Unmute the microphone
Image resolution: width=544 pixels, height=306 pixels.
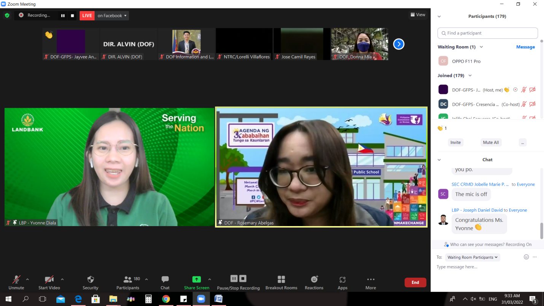[16, 282]
